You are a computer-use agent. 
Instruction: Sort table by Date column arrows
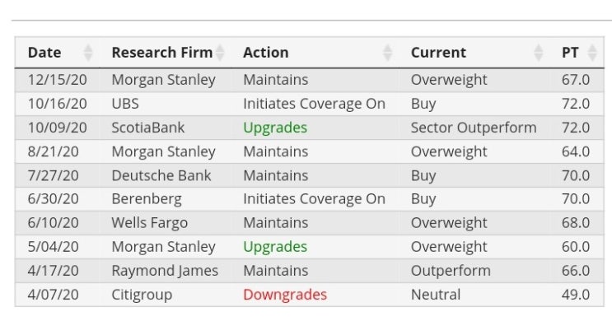[x=88, y=53]
